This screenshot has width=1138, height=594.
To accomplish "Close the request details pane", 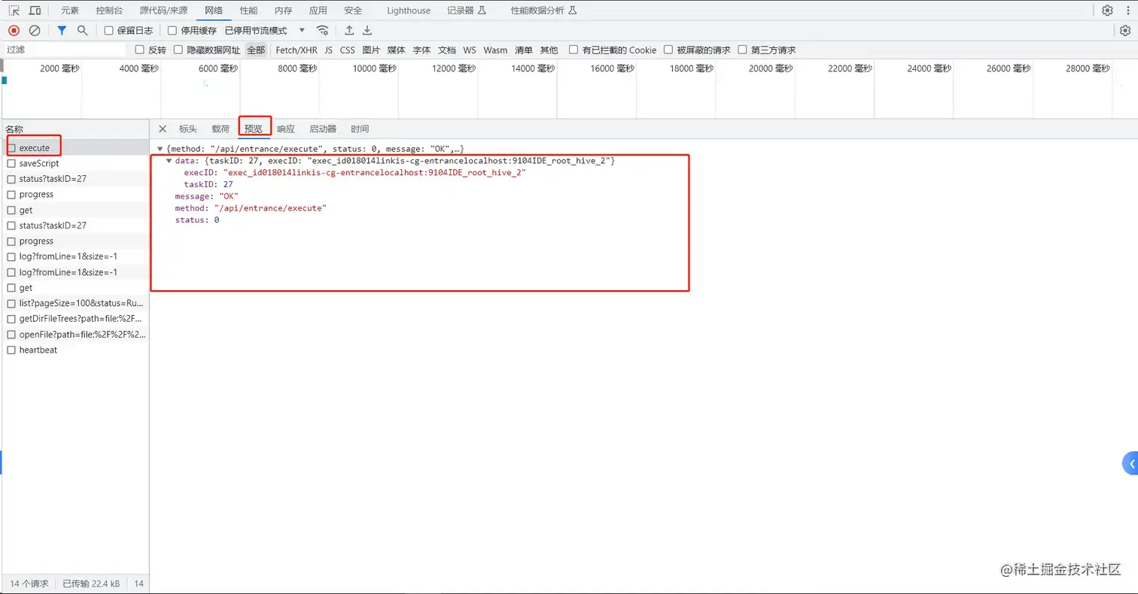I will tap(163, 129).
